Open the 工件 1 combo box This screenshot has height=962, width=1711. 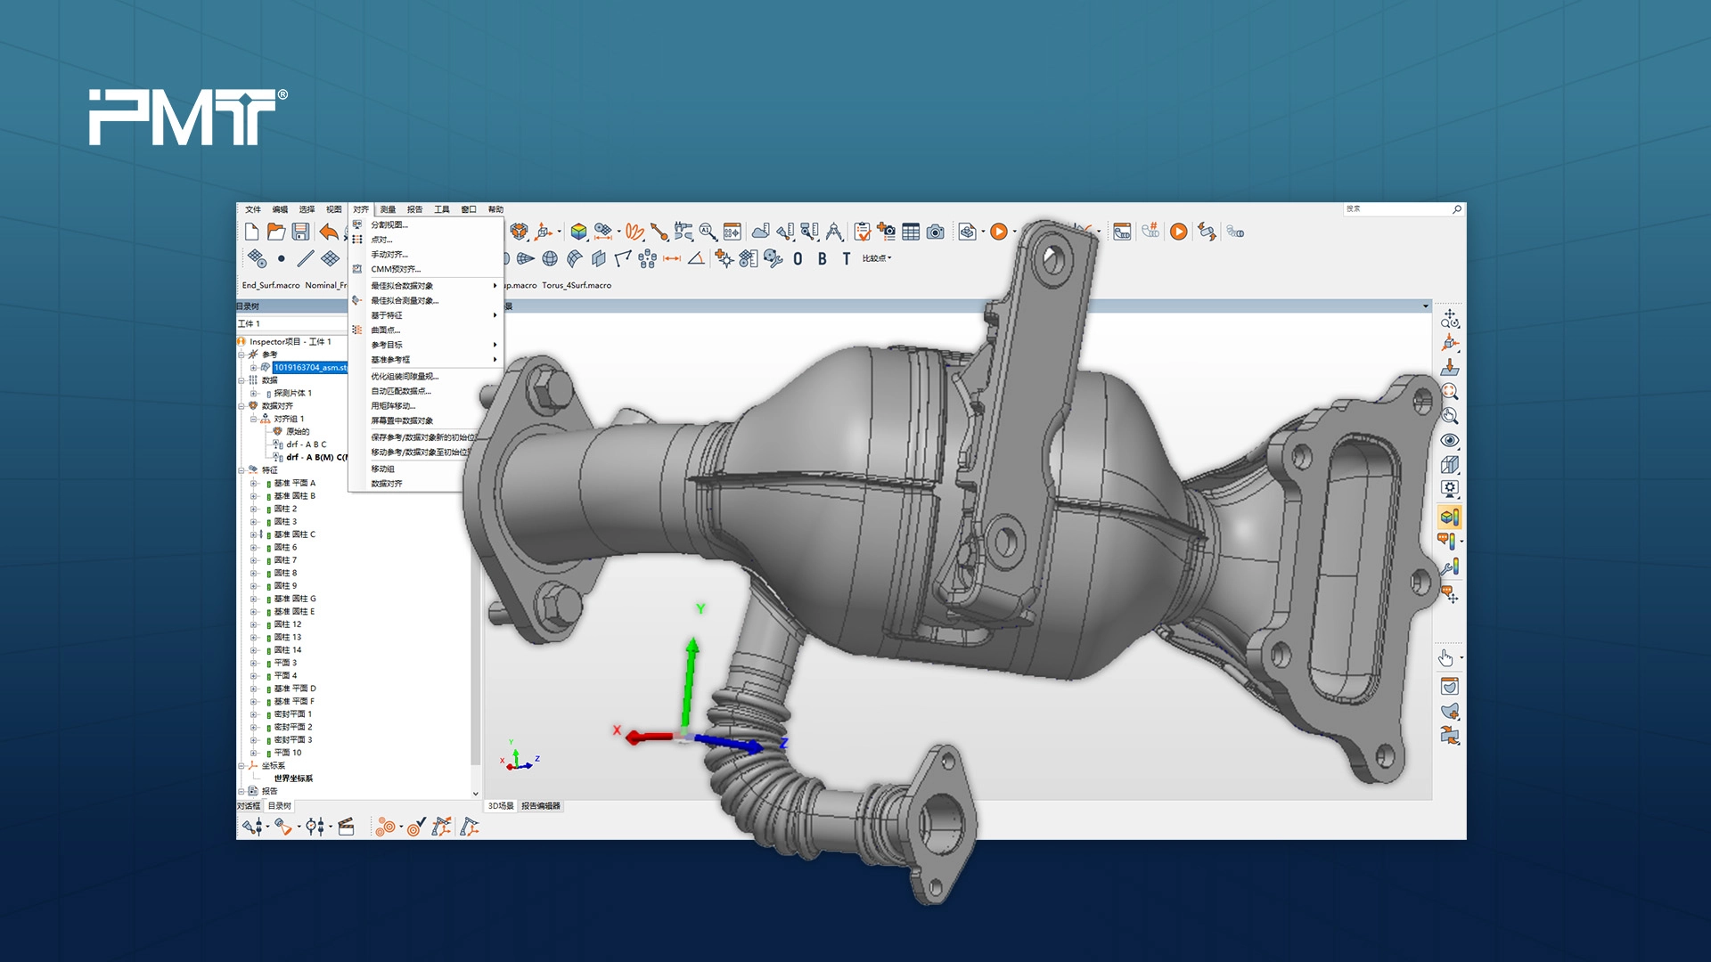point(292,323)
